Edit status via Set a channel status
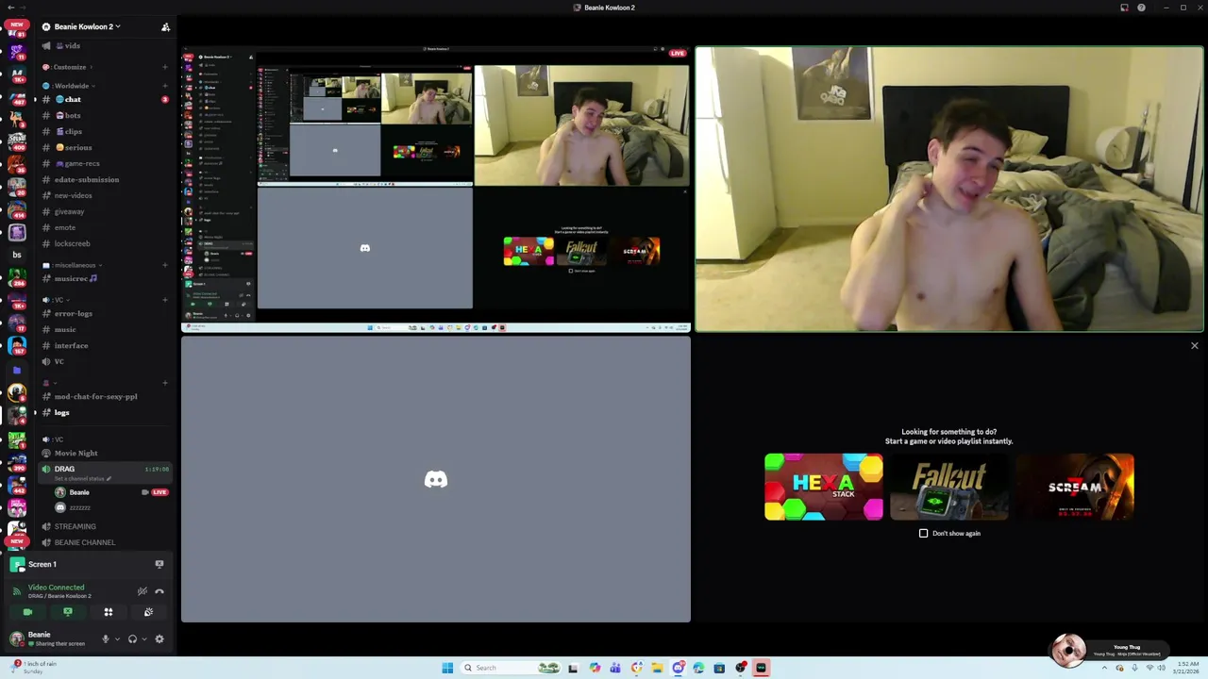 [x=83, y=479]
